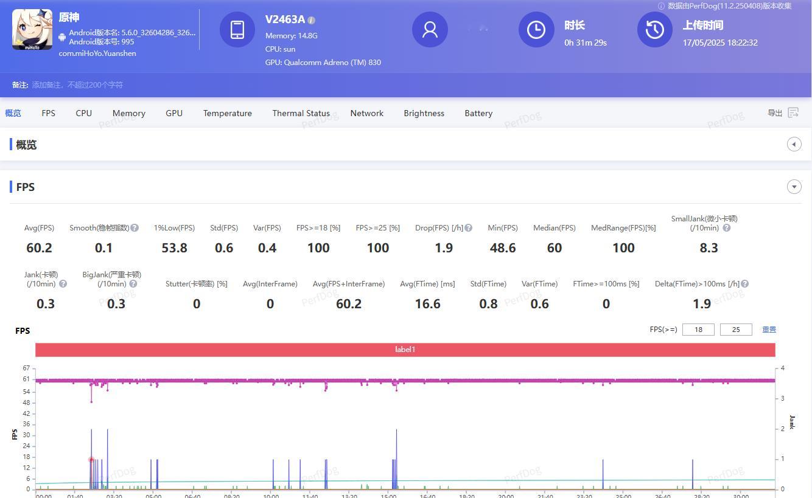
Task: Click the upload time history icon
Action: point(655,29)
